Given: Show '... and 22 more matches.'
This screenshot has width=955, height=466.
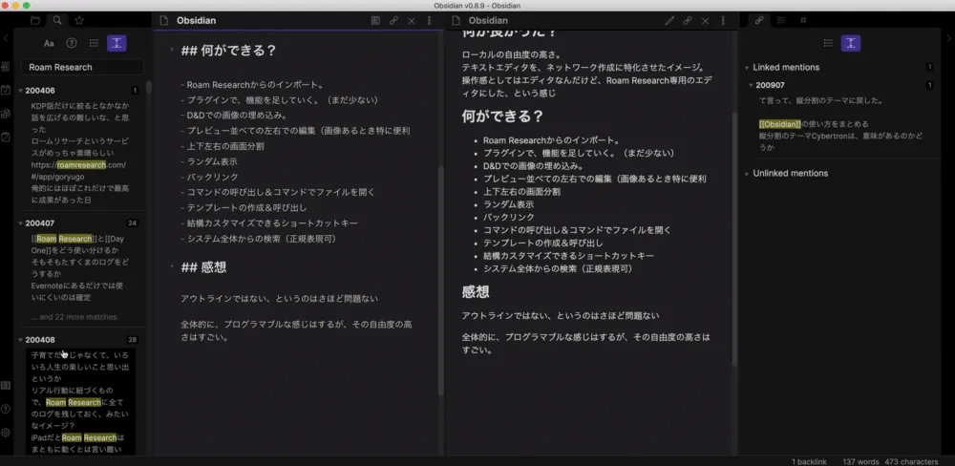Looking at the screenshot, I should point(74,317).
